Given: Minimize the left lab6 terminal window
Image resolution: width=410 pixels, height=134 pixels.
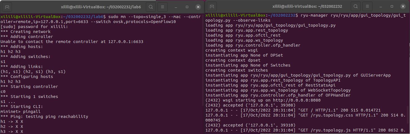Looking at the screenshot, I should tap(176, 7).
